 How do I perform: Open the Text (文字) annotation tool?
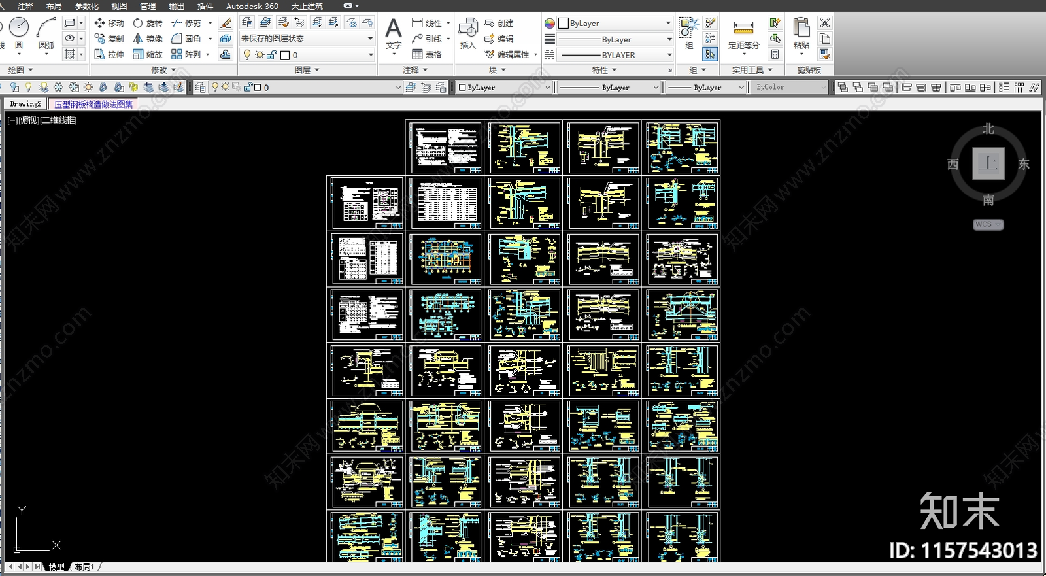(394, 34)
